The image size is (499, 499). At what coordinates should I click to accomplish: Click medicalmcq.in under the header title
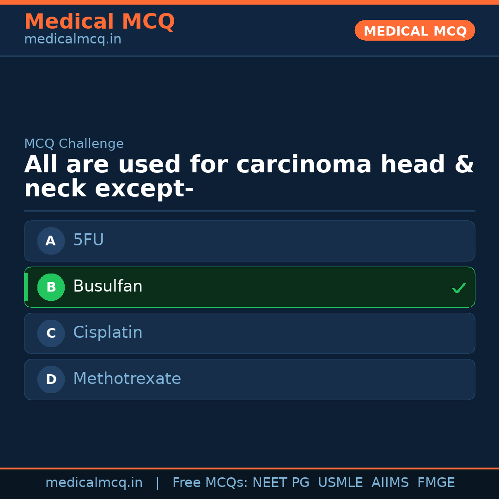click(x=73, y=39)
